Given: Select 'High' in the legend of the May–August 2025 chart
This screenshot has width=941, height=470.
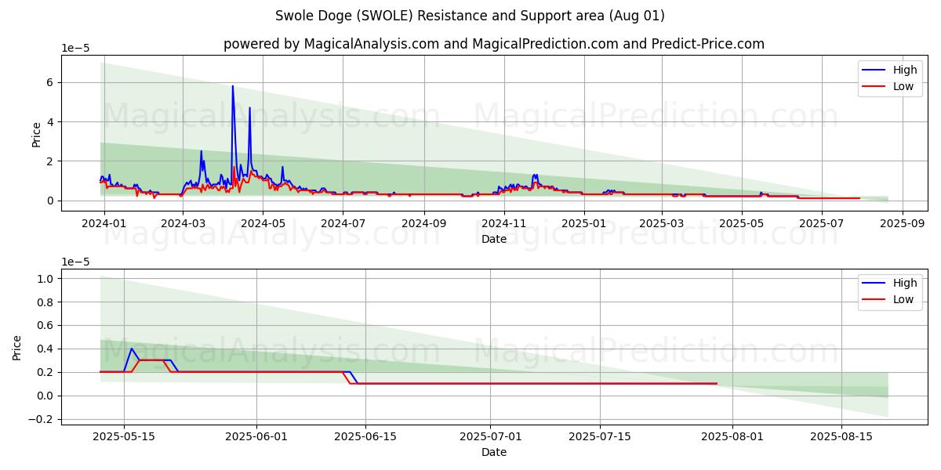Looking at the screenshot, I should pos(905,283).
